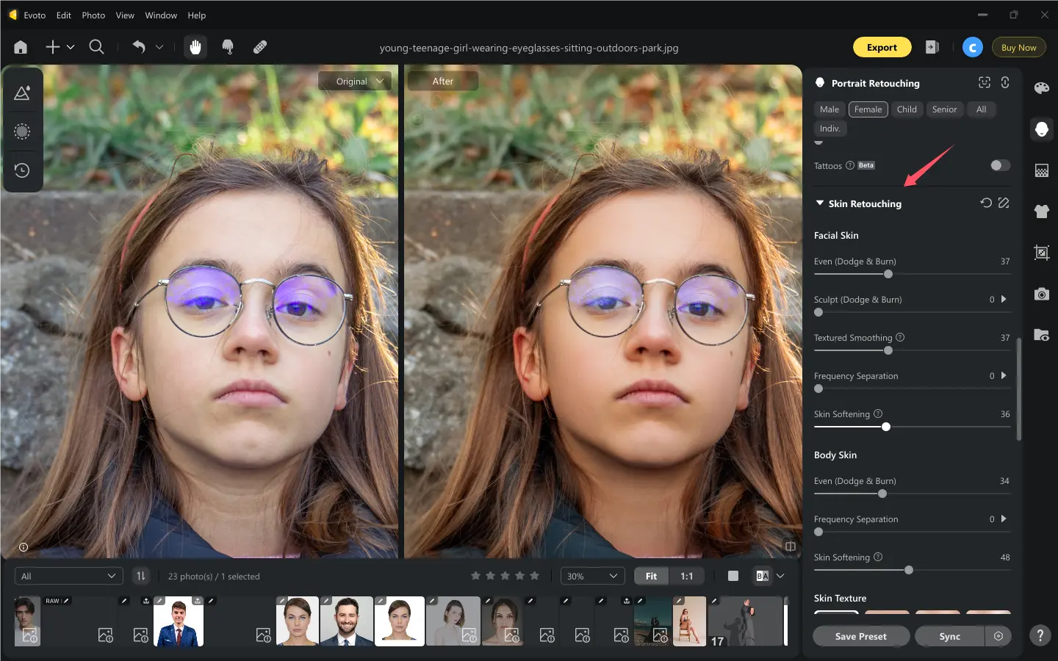This screenshot has height=661, width=1058.
Task: Select the 1:1 zoom option
Action: point(686,576)
